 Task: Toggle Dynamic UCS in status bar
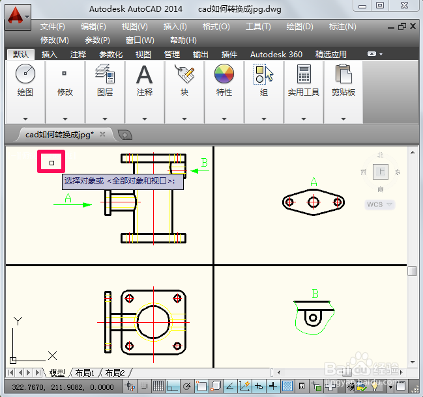point(244,387)
